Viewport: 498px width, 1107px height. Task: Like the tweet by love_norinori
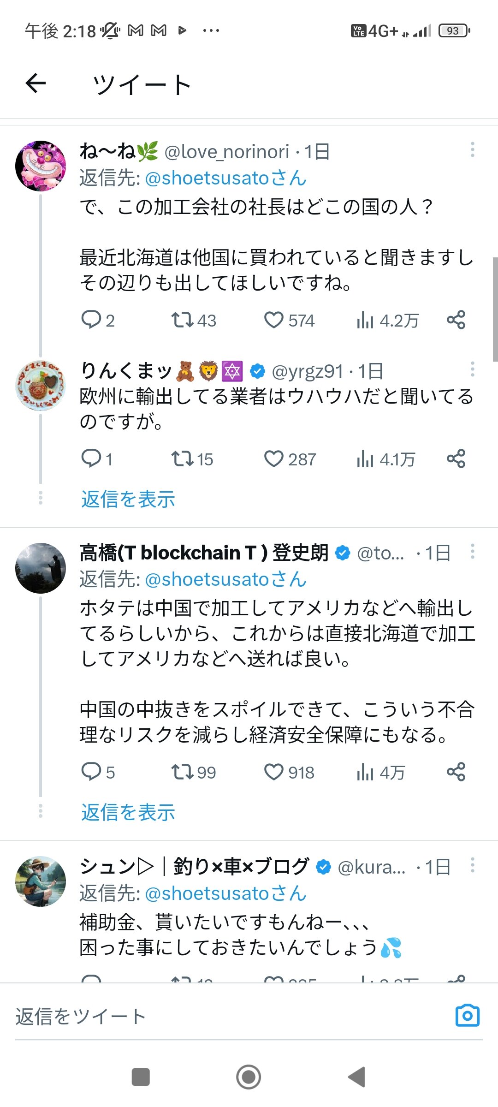click(x=273, y=320)
